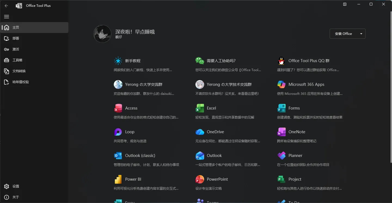Open the 新手教程 link title

pos(133,61)
